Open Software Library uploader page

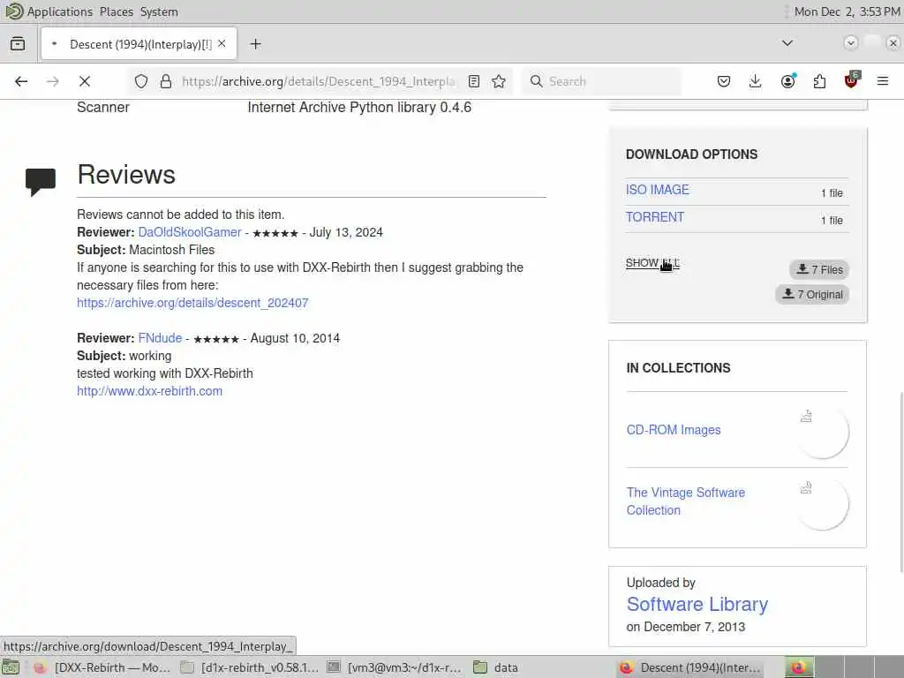coord(697,604)
